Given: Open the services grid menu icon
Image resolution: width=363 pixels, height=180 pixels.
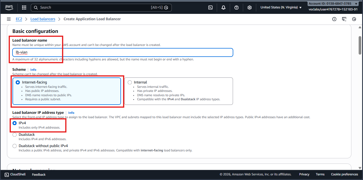Looking at the screenshot, I should tap(24, 8).
